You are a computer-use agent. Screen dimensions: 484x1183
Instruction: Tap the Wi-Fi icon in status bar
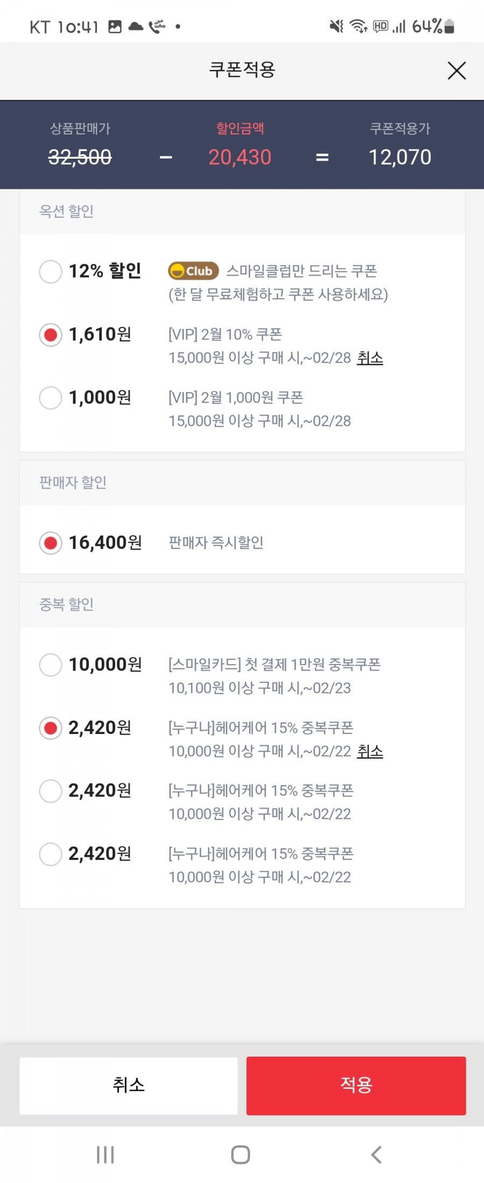tap(358, 26)
